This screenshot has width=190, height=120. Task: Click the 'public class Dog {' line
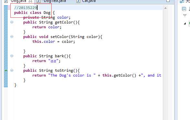tap(35, 13)
